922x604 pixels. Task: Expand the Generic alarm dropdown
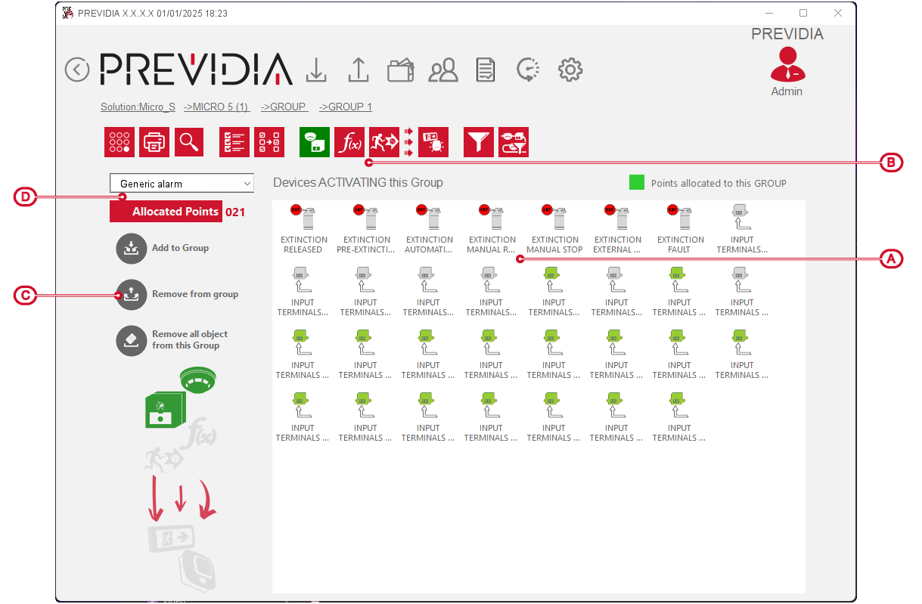tap(181, 184)
